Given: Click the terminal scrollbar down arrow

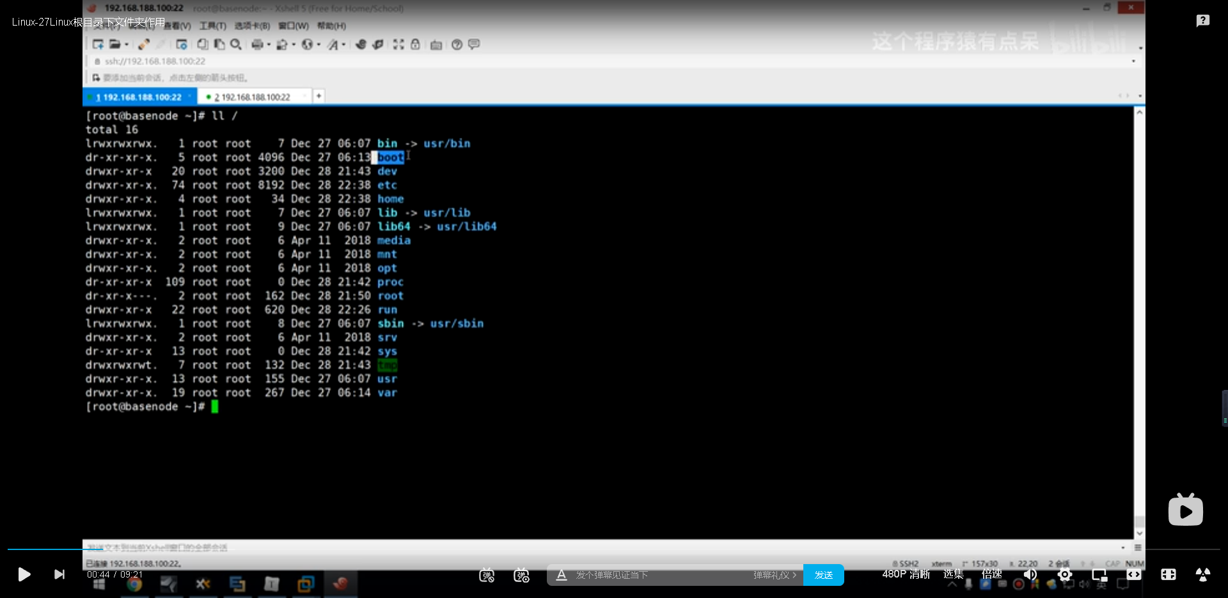Looking at the screenshot, I should pos(1139,533).
